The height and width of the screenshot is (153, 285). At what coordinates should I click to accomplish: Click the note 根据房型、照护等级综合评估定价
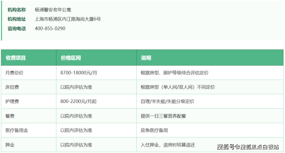[x=174, y=73]
